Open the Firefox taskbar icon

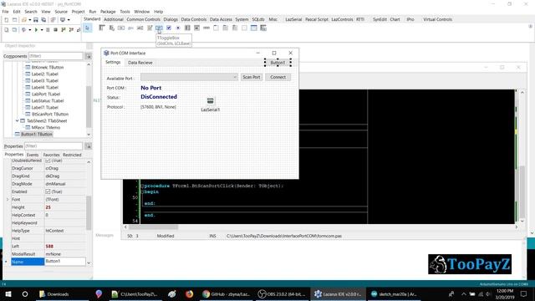pyautogui.click(x=189, y=293)
